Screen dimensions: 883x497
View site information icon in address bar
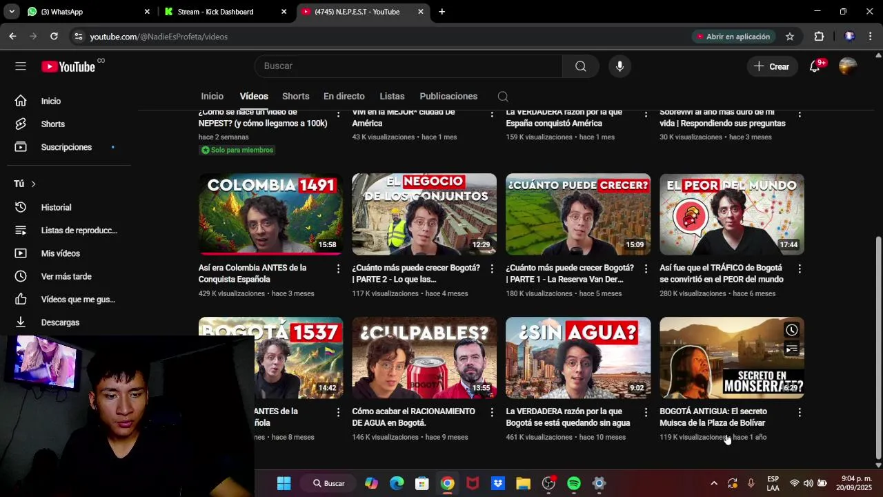(79, 37)
